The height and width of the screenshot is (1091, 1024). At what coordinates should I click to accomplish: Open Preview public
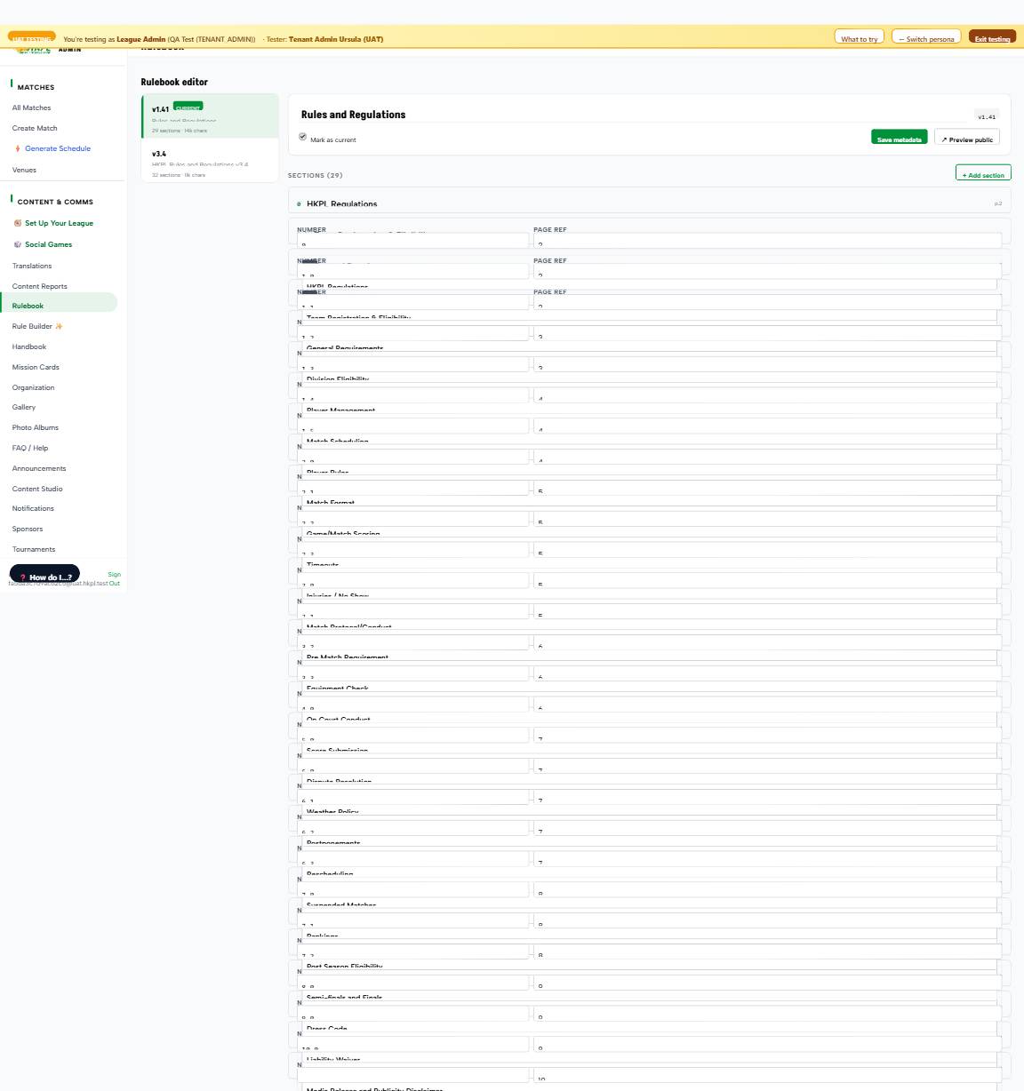[x=967, y=138]
